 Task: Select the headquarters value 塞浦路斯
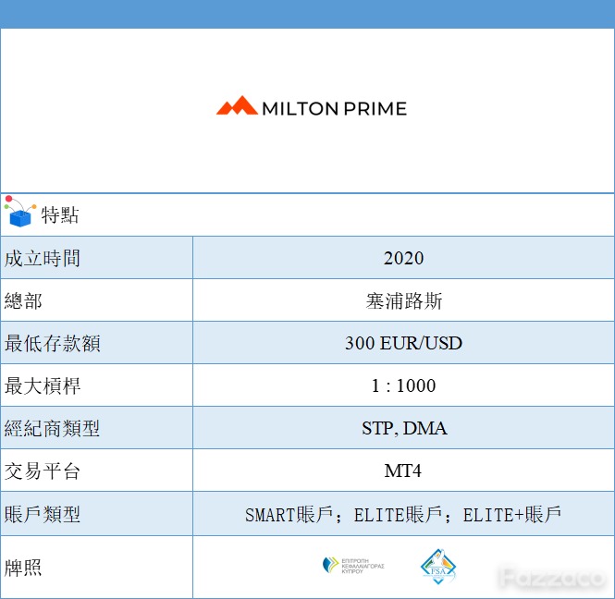(403, 301)
